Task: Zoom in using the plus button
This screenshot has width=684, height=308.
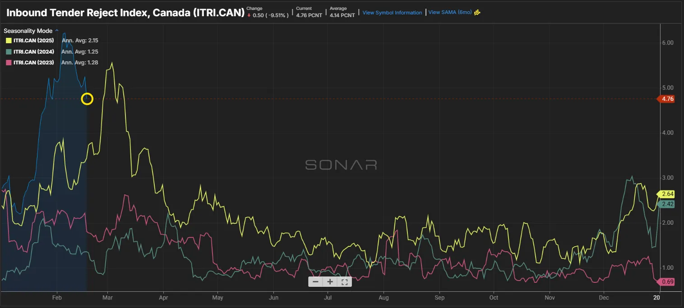Action: pos(330,282)
